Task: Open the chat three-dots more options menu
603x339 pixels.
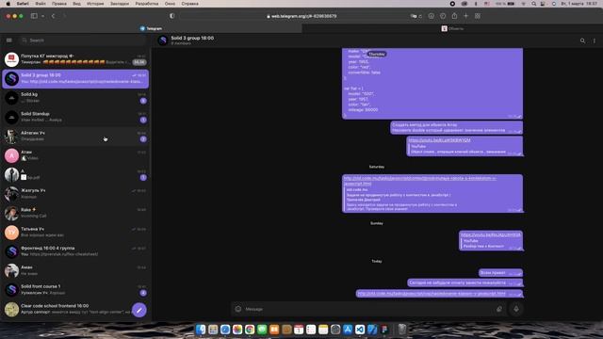Action: coord(595,40)
